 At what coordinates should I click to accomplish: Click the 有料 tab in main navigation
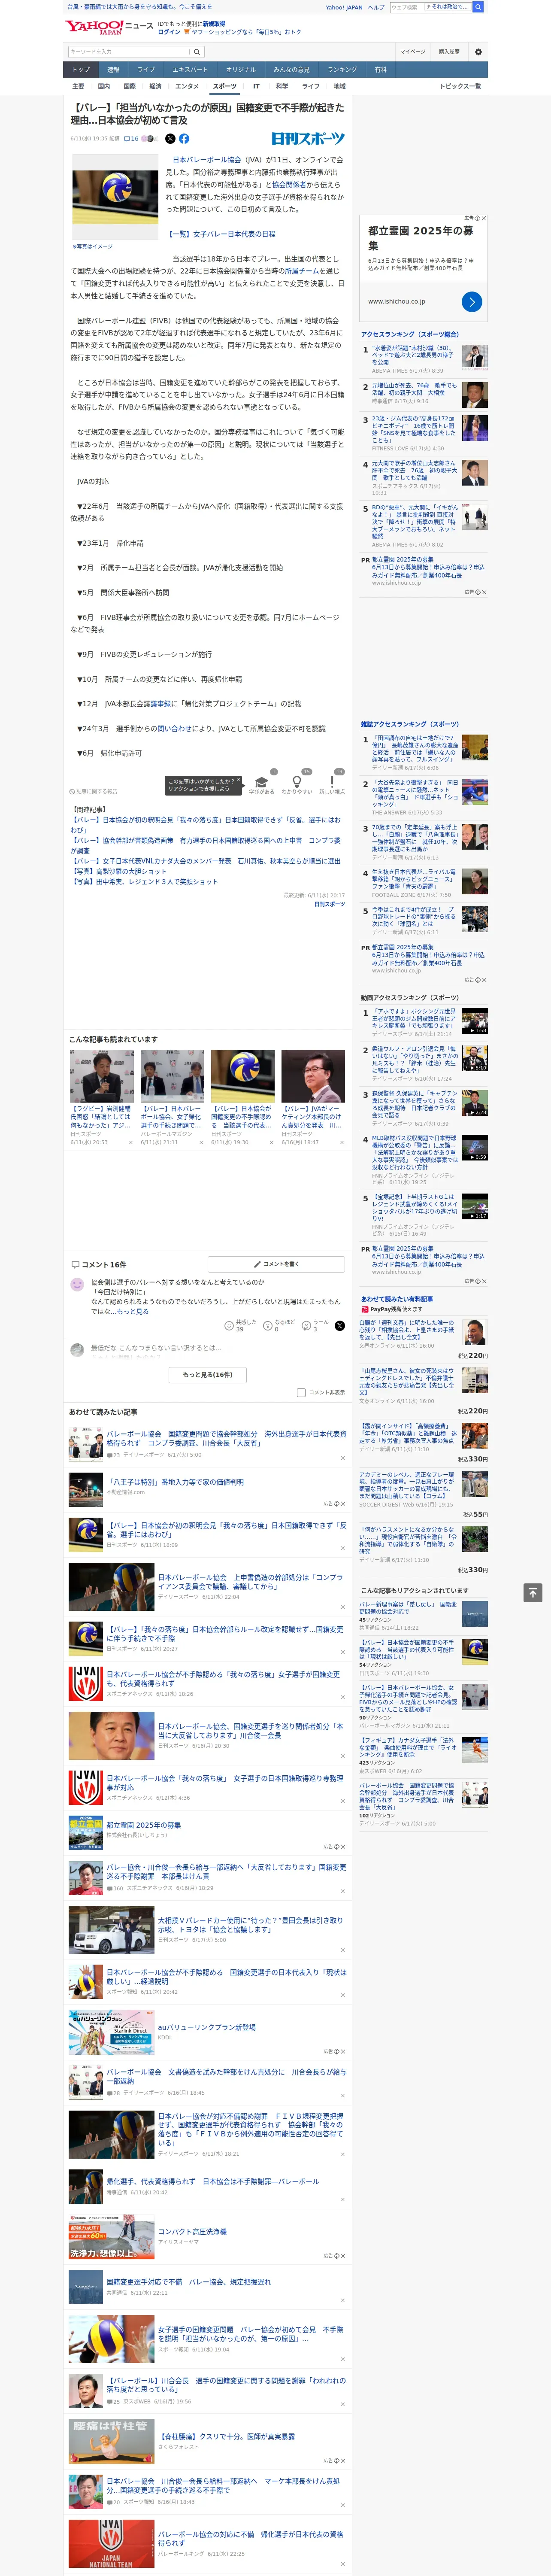pyautogui.click(x=380, y=70)
